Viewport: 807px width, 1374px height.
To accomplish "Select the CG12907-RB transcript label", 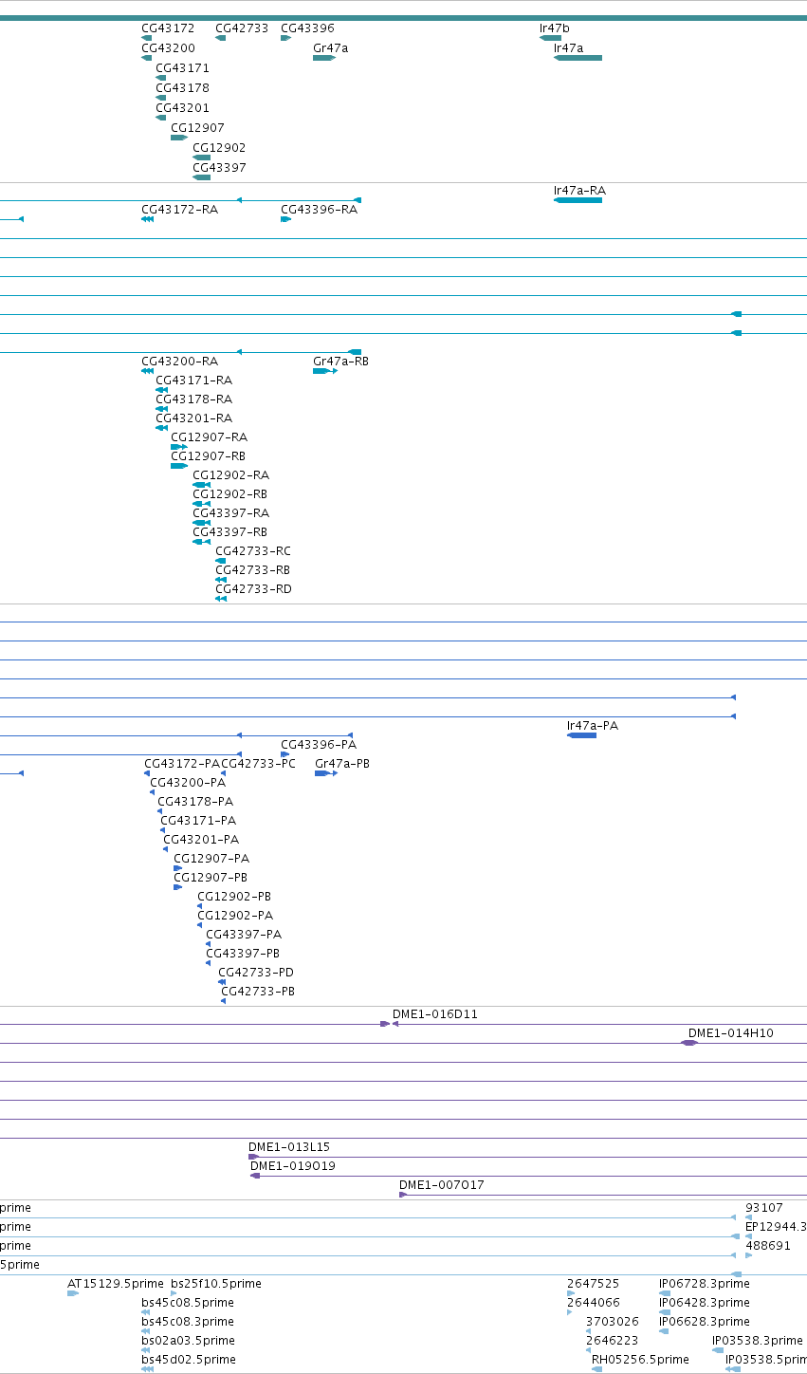I will pyautogui.click(x=209, y=456).
